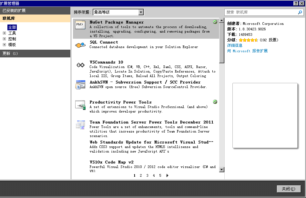The width and height of the screenshot is (306, 198).
Task: Click the extension list scrollbar thumb
Action: pos(221,43)
